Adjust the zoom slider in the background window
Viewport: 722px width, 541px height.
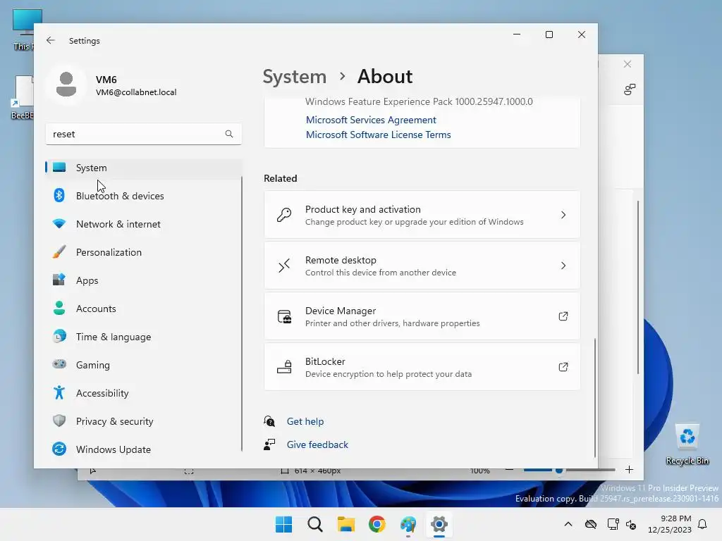(559, 470)
